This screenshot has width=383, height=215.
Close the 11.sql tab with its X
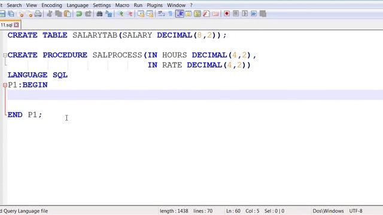tap(16, 25)
